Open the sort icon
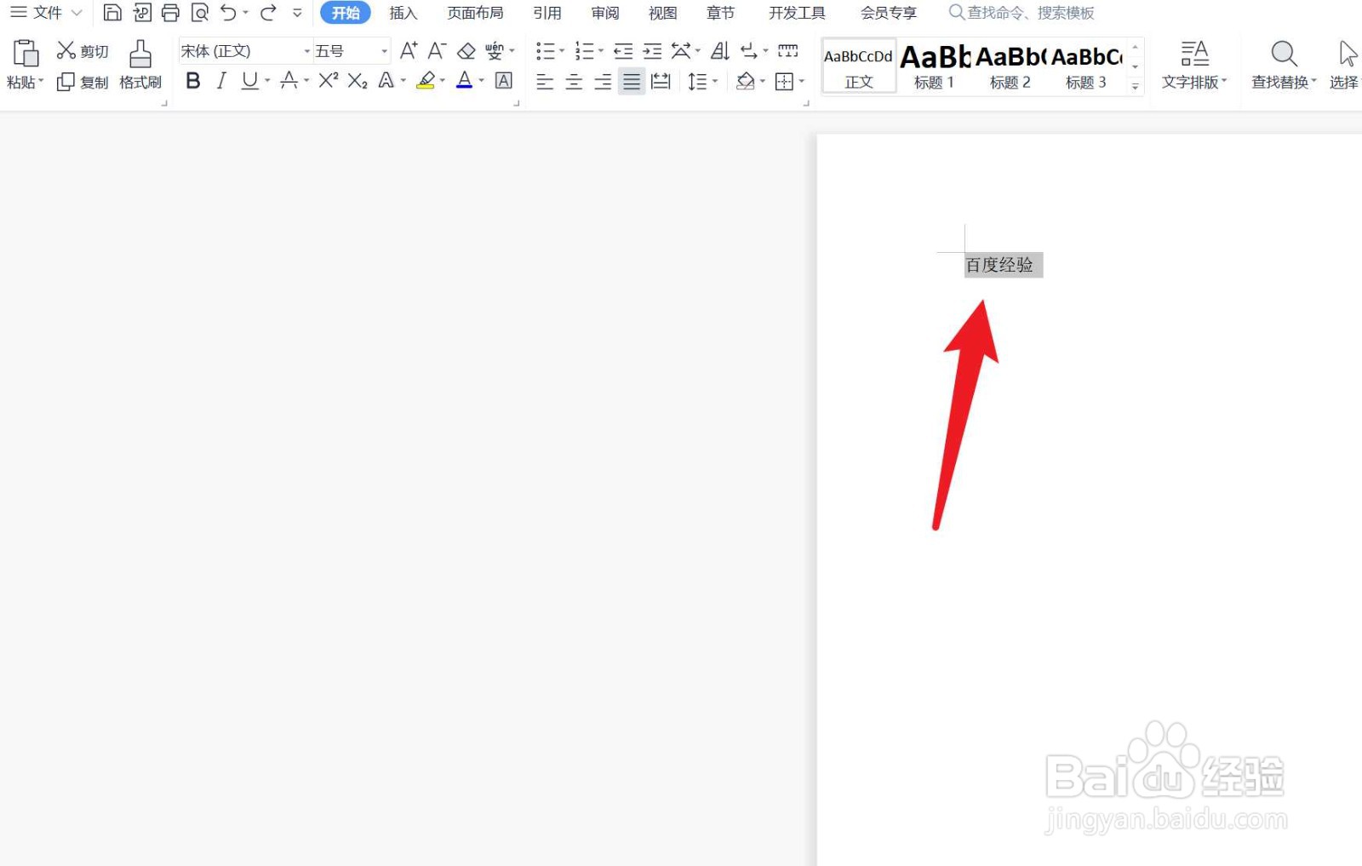 coord(719,51)
